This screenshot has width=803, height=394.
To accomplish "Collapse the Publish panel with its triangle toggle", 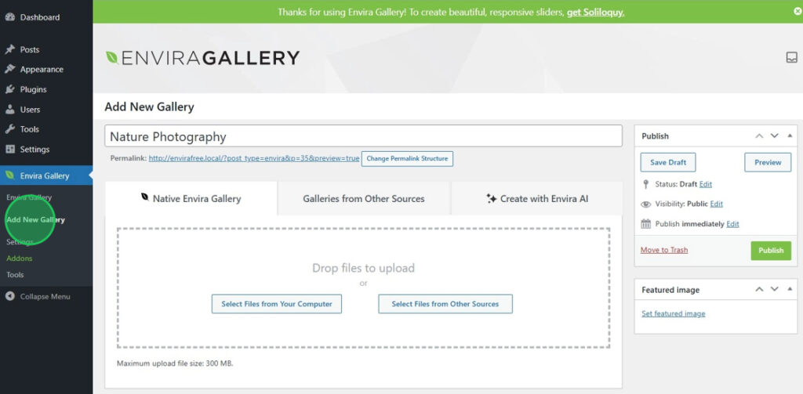I will coord(790,136).
